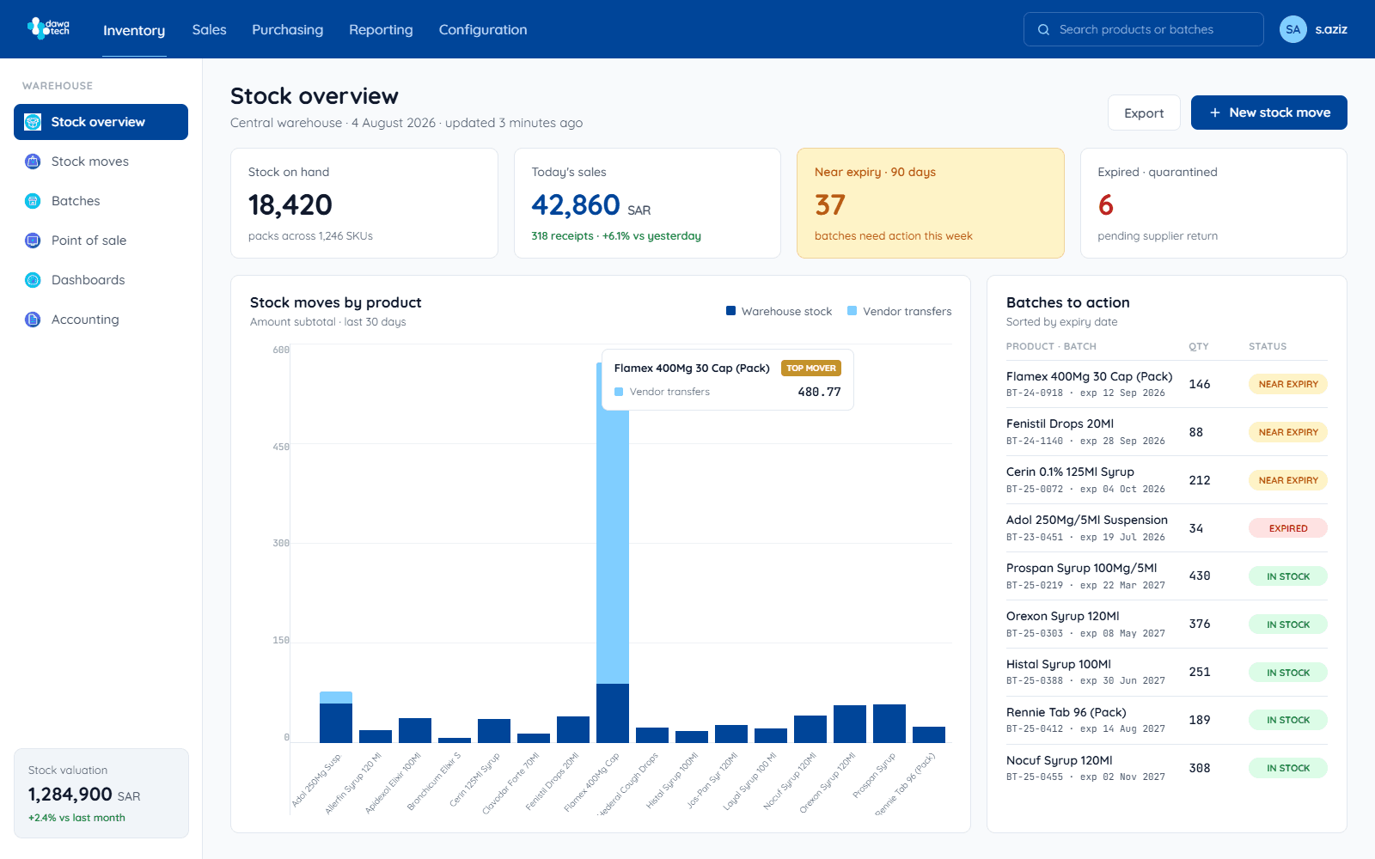Toggle the Warehouse stock legend series
The image size is (1375, 859).
[779, 311]
